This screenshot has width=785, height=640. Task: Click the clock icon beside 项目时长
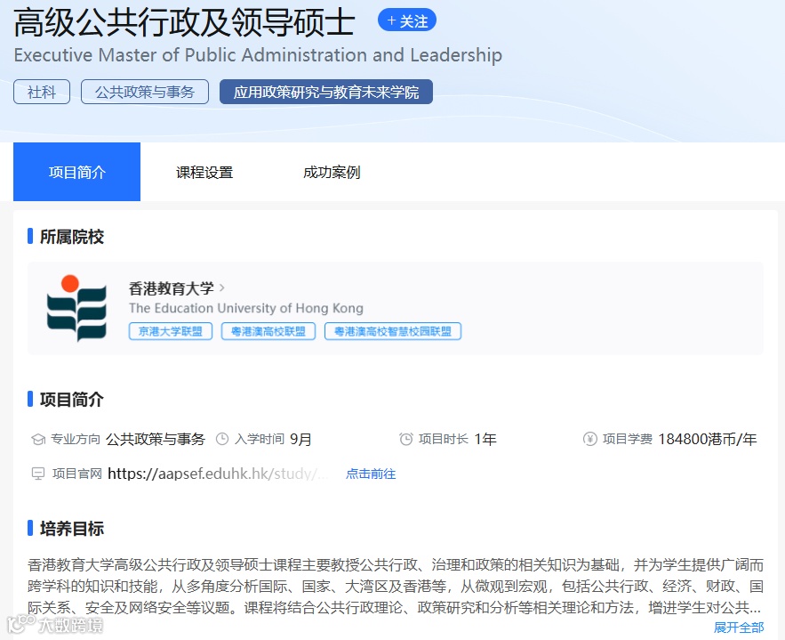point(405,439)
